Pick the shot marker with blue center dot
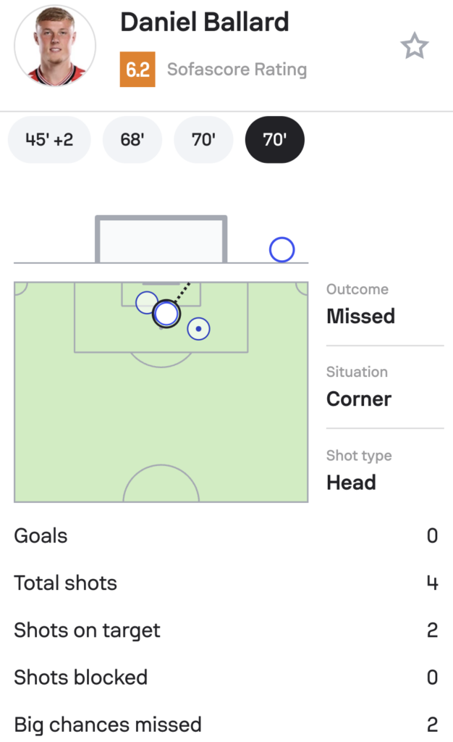This screenshot has width=453, height=742. click(198, 329)
